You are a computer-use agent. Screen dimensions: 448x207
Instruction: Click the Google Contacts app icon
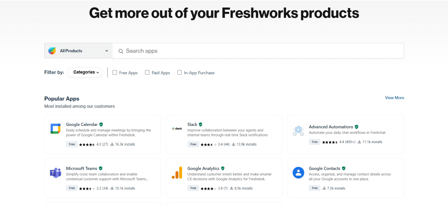(x=298, y=173)
